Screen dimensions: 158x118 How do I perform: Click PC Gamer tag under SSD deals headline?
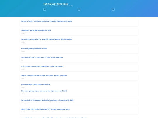click(23, 112)
